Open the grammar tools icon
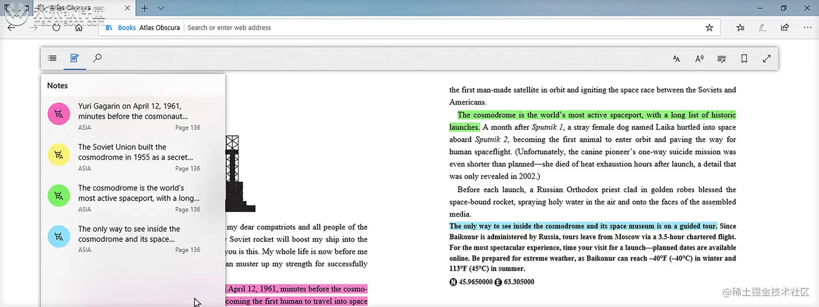The height and width of the screenshot is (307, 819). (x=721, y=58)
